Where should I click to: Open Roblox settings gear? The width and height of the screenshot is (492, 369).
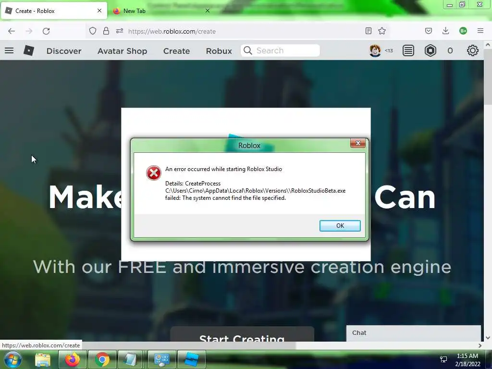click(x=473, y=50)
